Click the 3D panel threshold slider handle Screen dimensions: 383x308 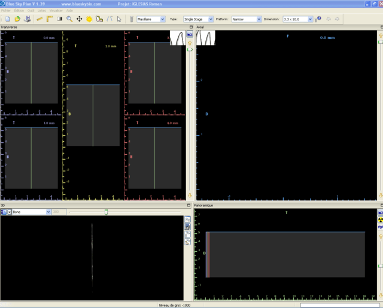pos(106,212)
